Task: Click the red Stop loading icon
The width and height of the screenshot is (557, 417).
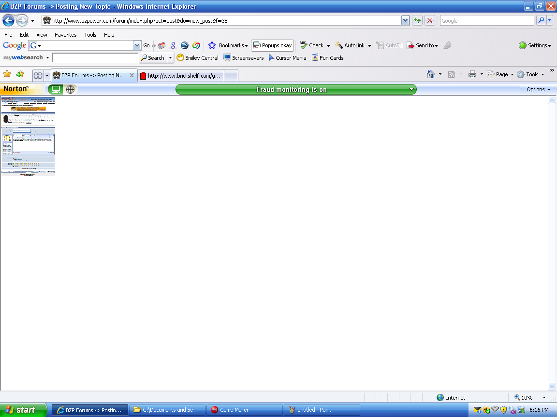Action: click(430, 21)
